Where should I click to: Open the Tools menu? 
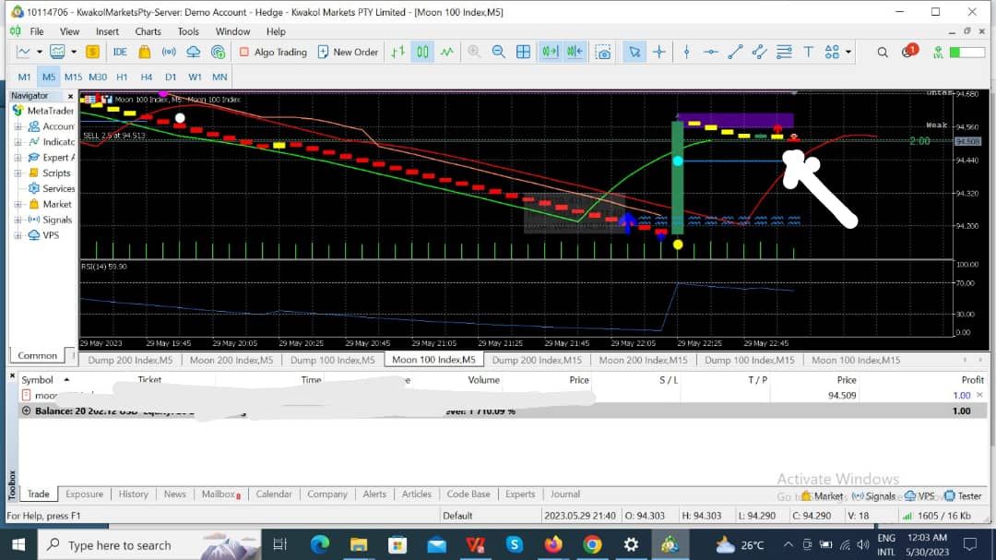pos(188,31)
